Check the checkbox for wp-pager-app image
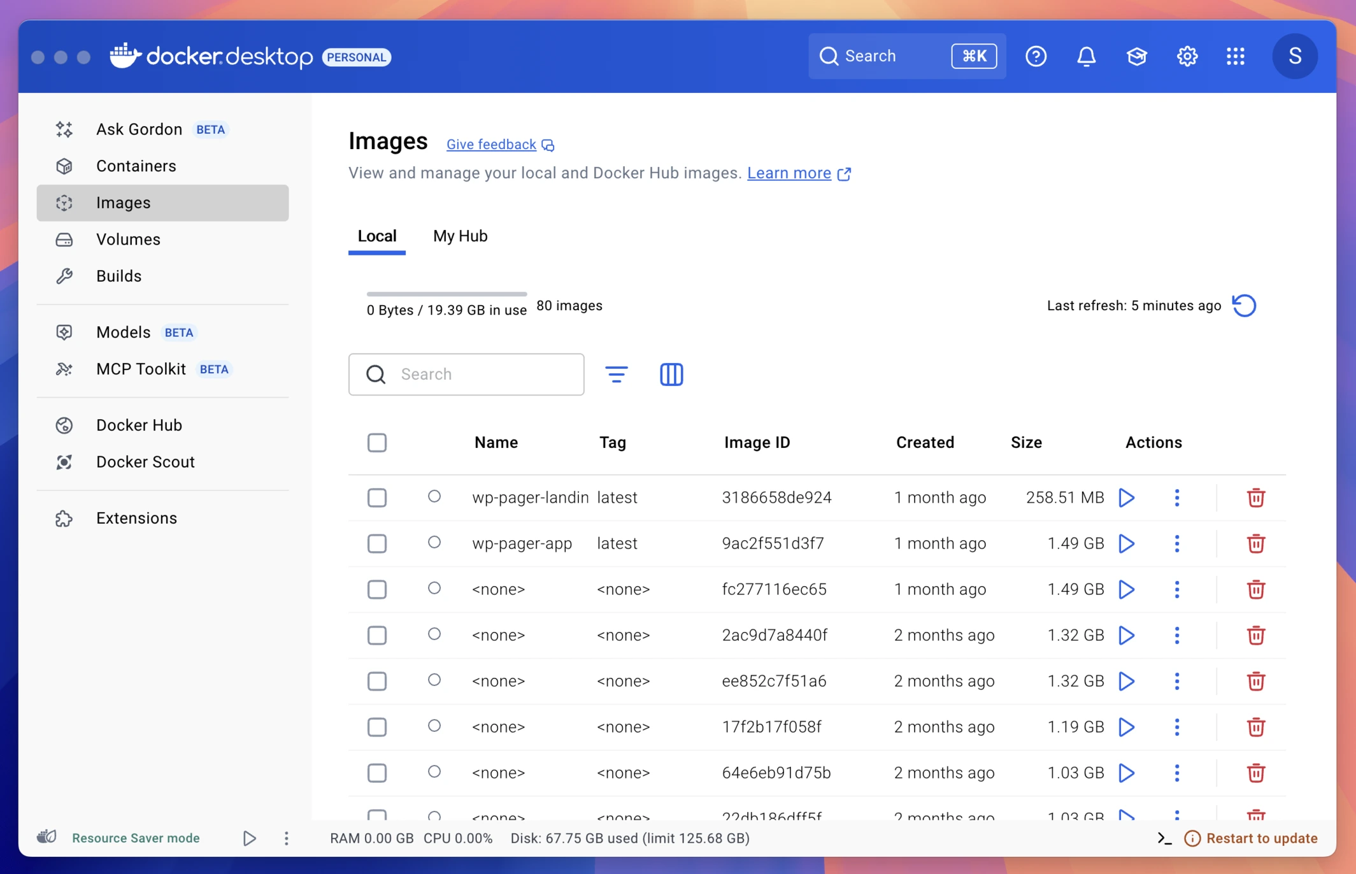This screenshot has height=874, width=1356. [377, 543]
